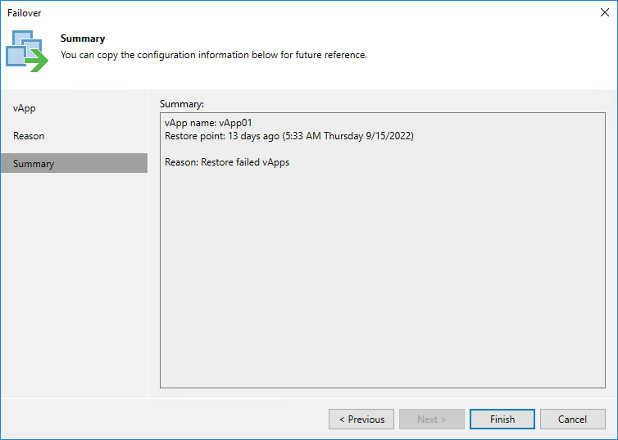Click the 'Summary:' field label
618x440 pixels.
point(182,104)
